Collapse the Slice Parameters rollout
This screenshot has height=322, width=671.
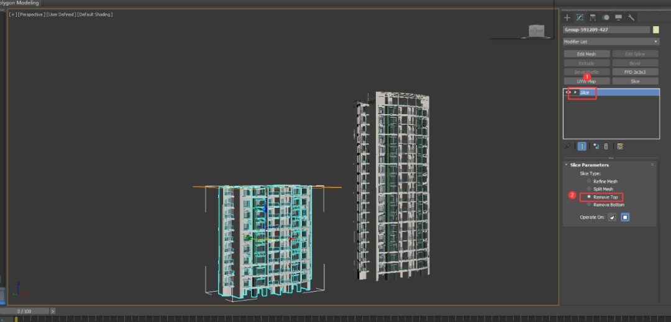coord(567,165)
